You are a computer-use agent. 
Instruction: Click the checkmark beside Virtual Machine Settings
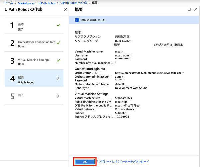(58, 60)
